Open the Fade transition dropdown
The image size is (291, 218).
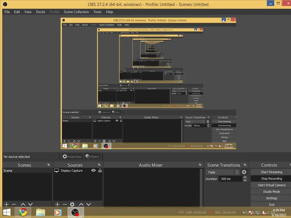[x=223, y=172]
